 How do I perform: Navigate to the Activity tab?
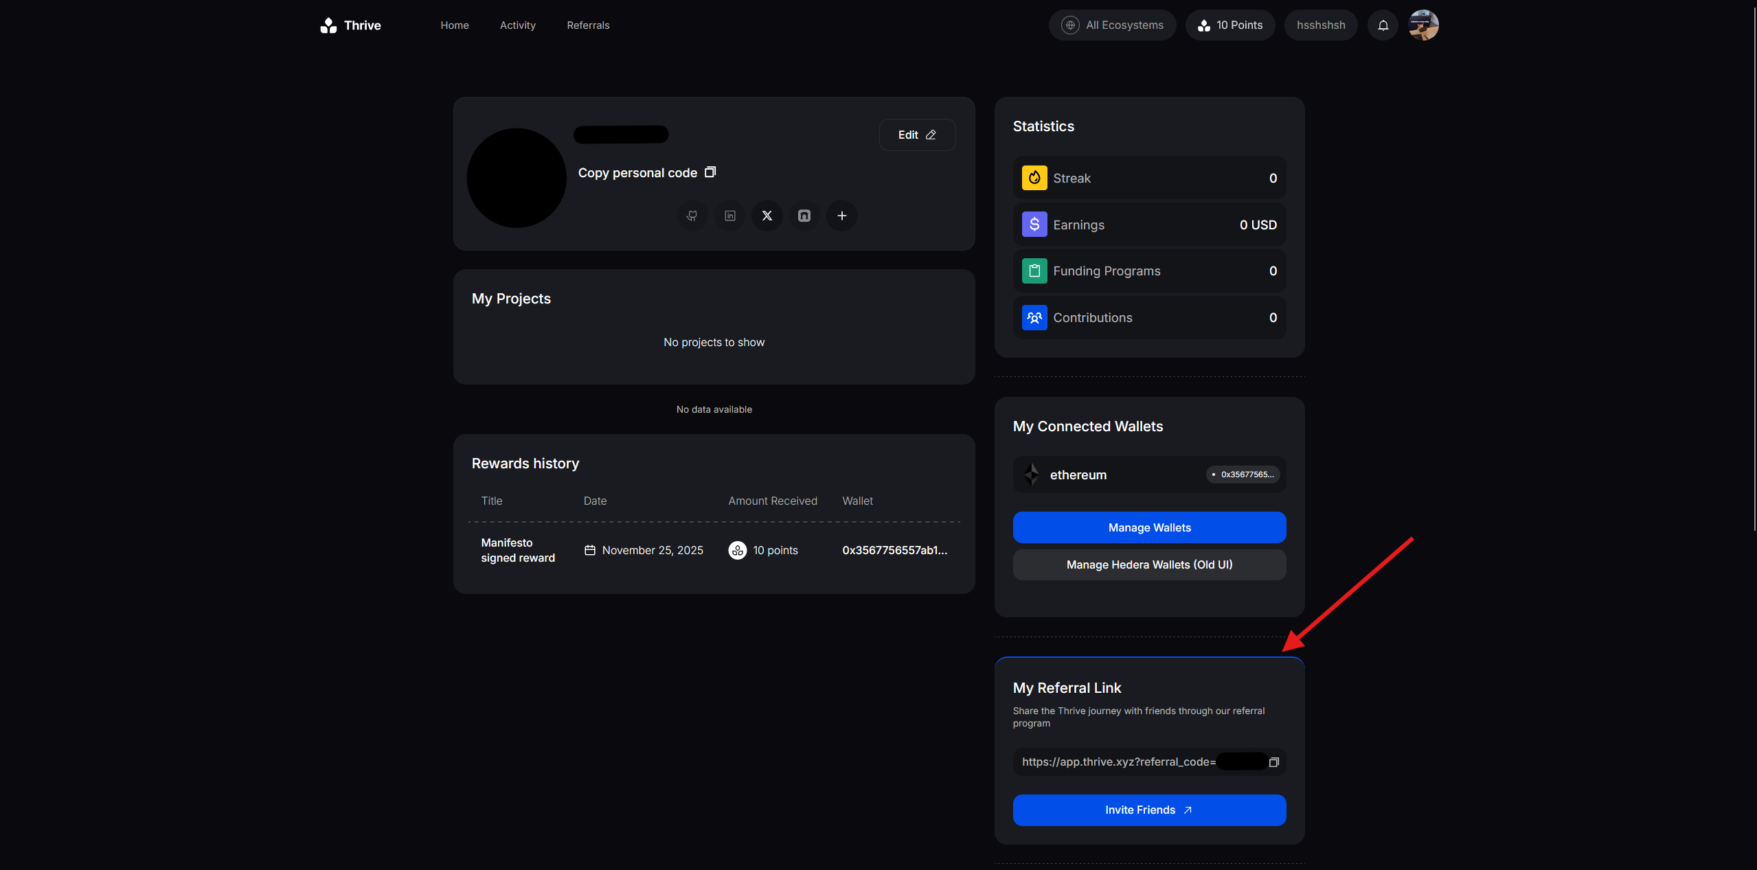(517, 25)
